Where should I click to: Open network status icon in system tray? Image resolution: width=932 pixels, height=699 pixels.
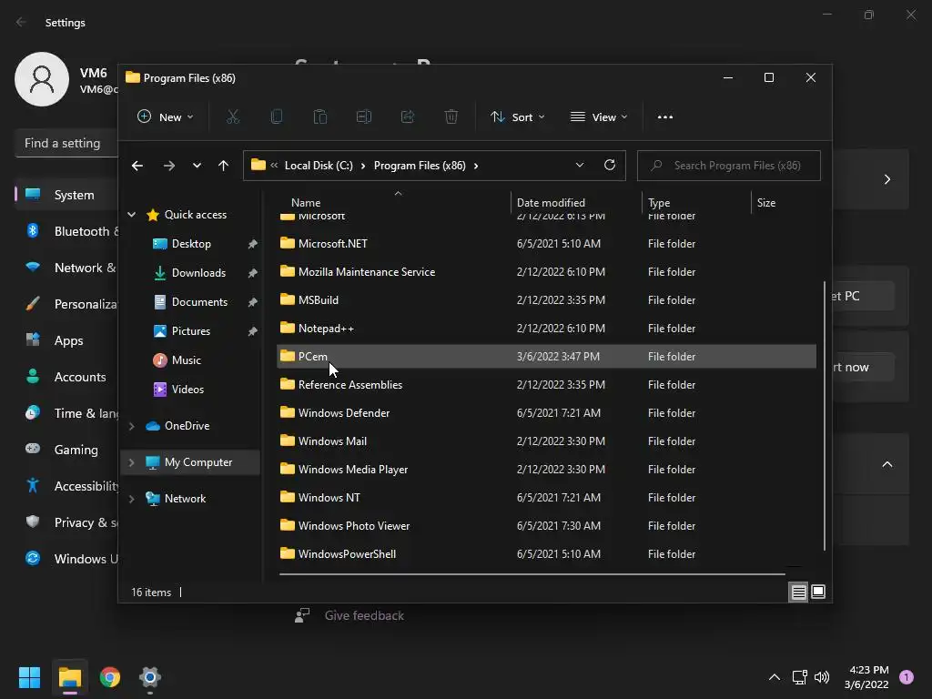[x=799, y=677]
